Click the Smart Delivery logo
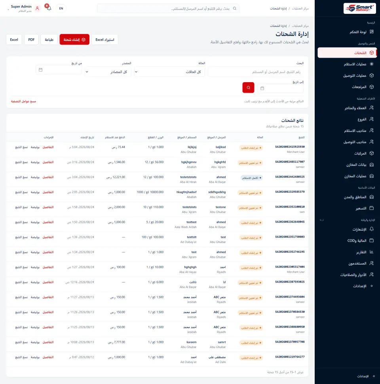Image resolution: width=380 pixels, height=384 pixels. point(360,8)
